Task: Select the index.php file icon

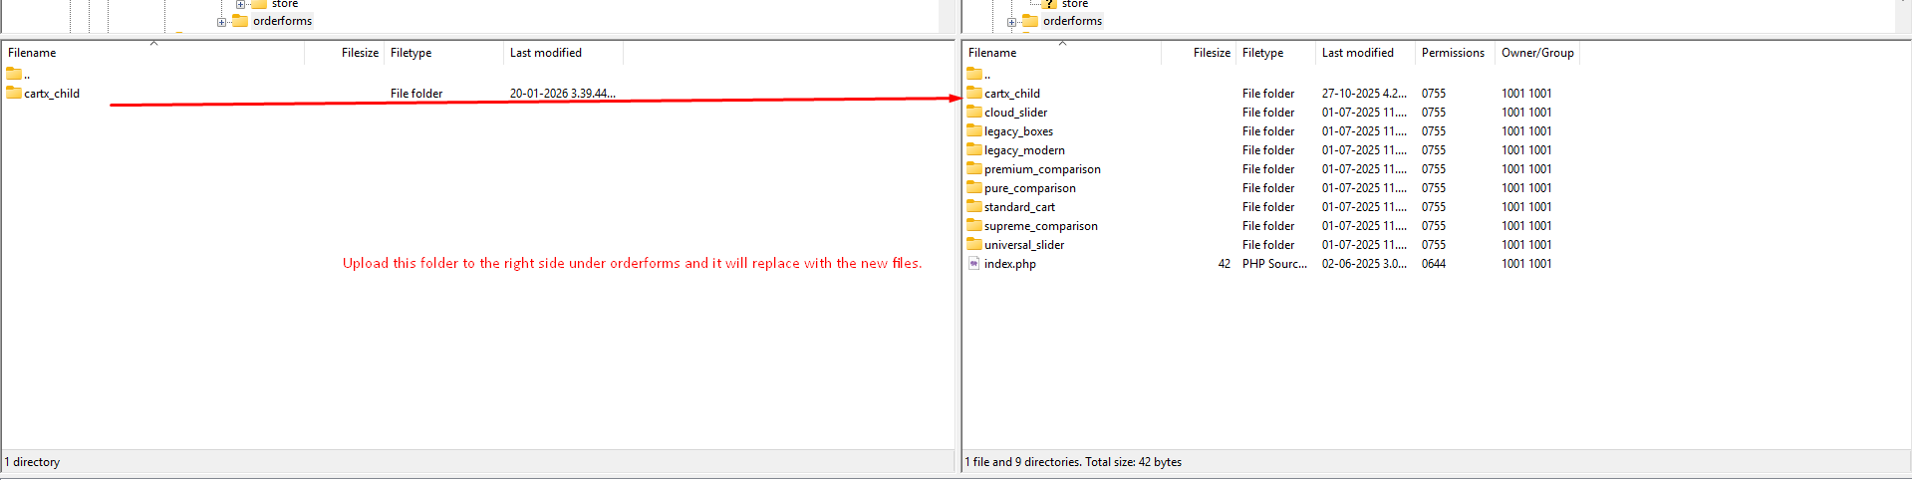Action: tap(974, 264)
